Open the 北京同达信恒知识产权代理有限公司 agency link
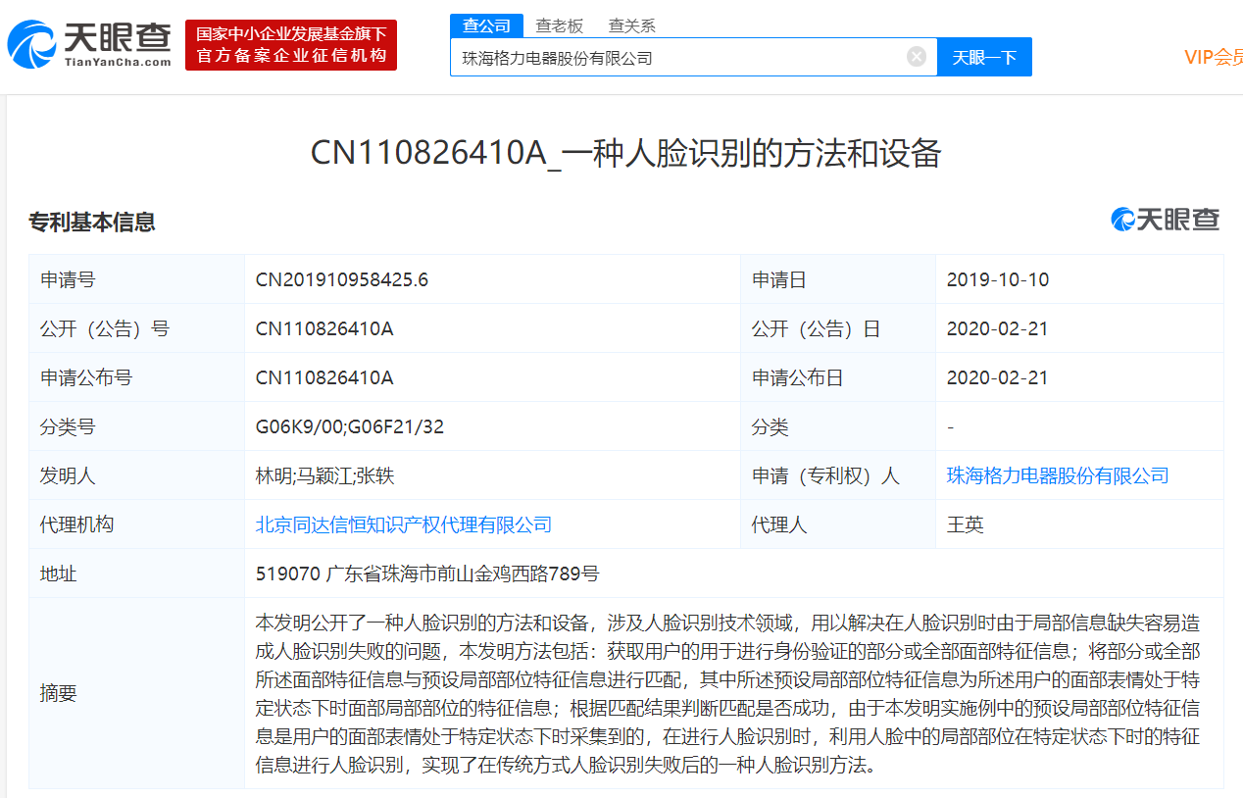 [402, 524]
